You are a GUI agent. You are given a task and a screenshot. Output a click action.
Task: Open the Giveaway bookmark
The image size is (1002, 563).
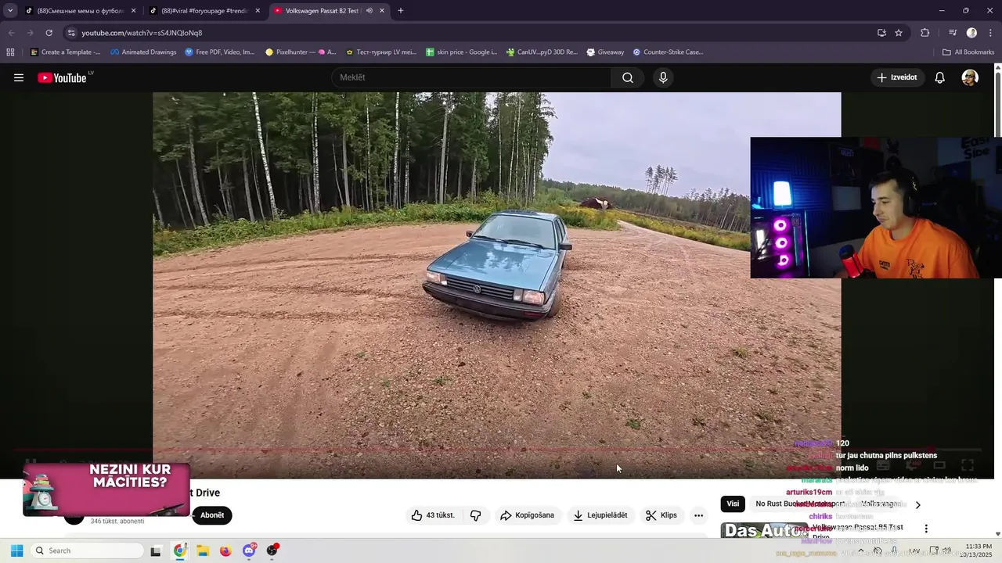click(x=605, y=52)
